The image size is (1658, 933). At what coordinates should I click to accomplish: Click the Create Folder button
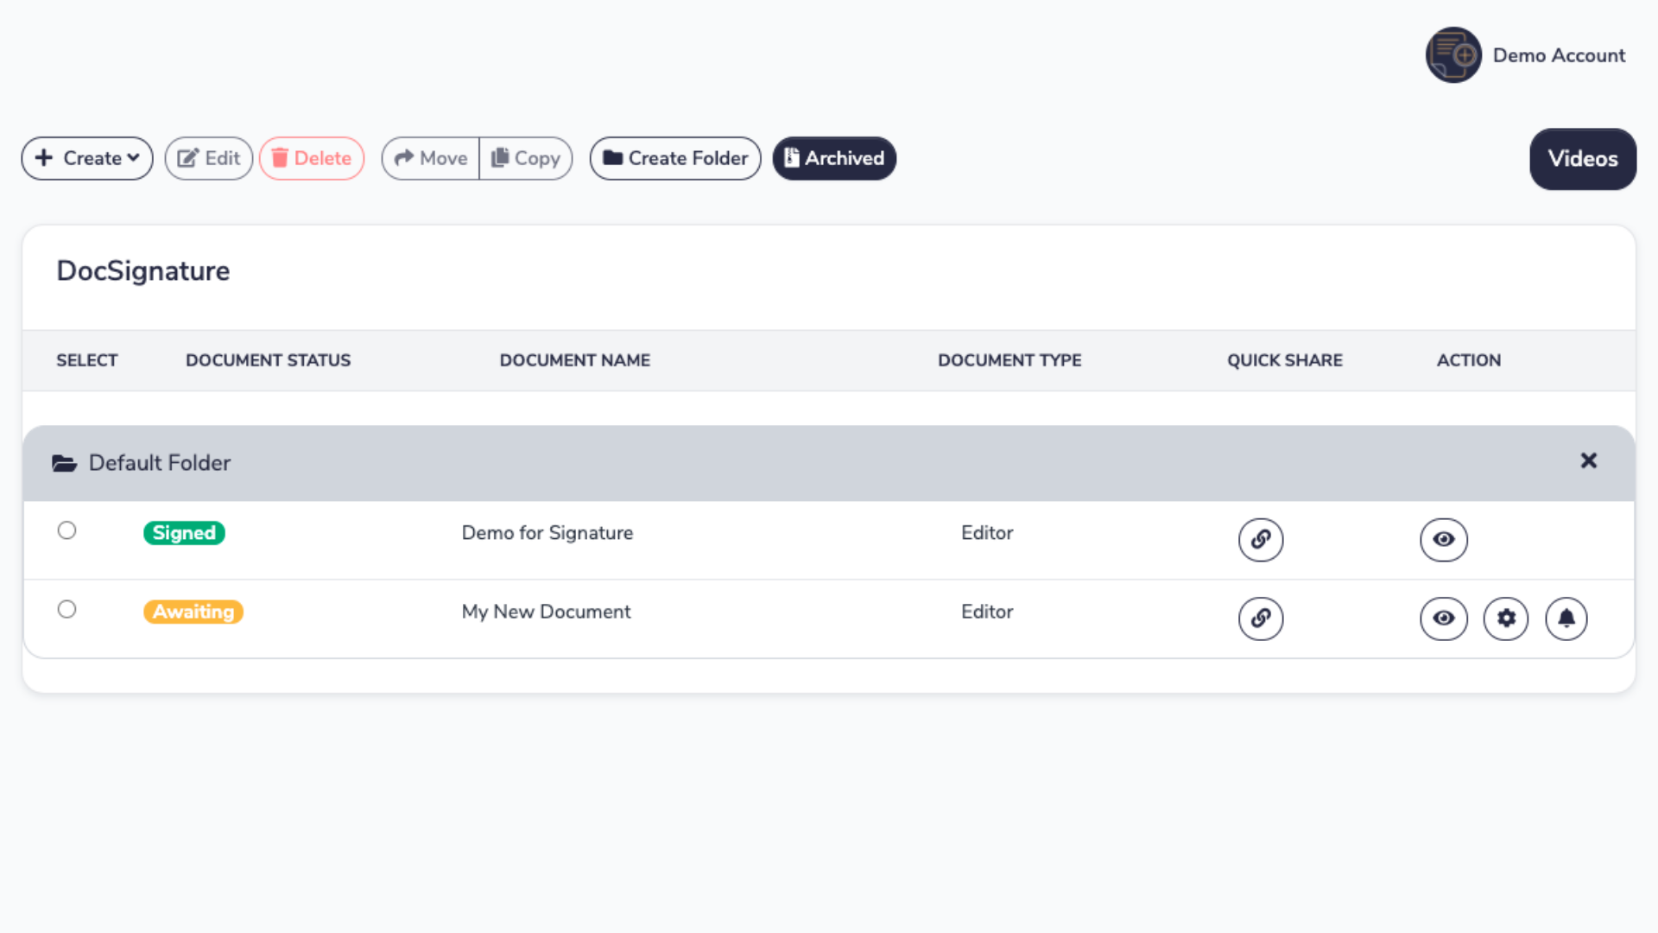[675, 158]
